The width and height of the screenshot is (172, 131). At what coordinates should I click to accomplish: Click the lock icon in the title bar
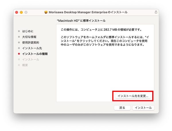[156, 12]
